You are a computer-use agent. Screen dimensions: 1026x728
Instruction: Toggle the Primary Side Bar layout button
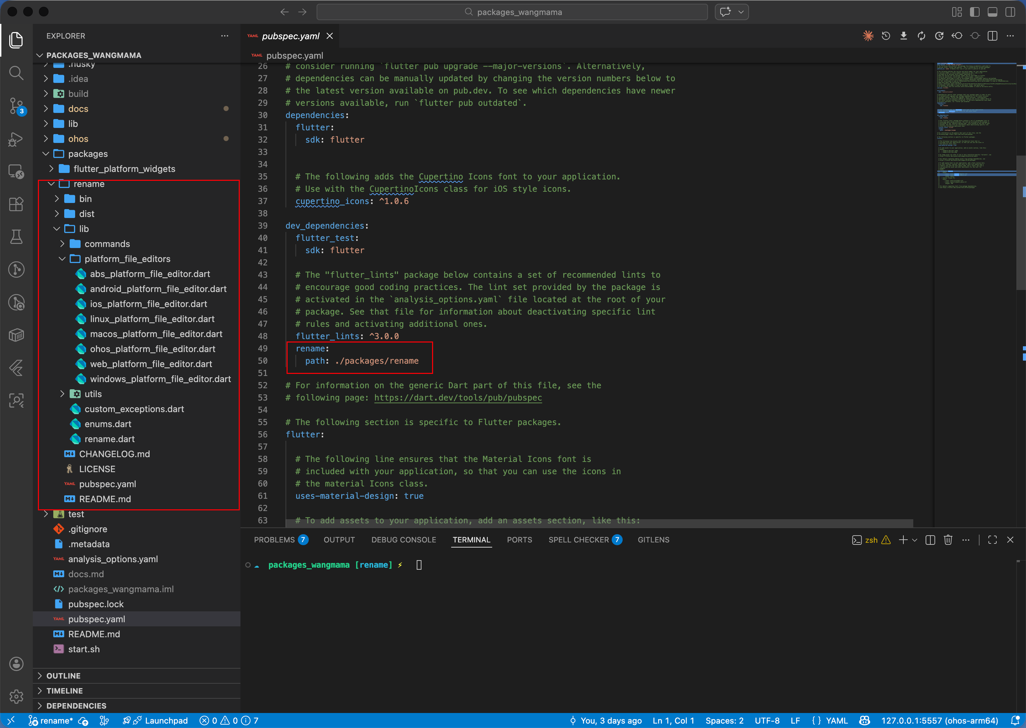click(x=974, y=12)
